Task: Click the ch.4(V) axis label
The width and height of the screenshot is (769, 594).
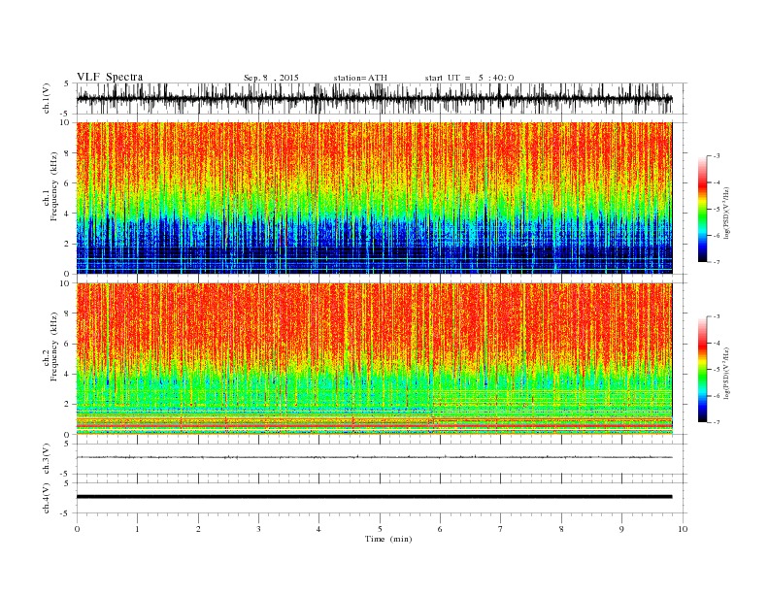Action: 46,498
